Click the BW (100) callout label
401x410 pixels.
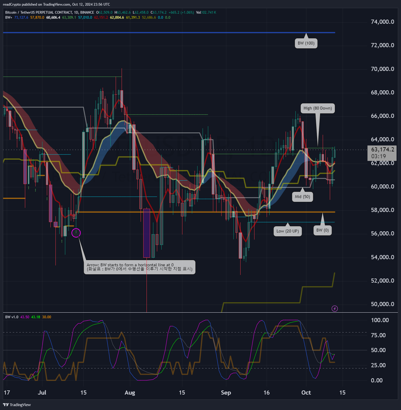point(306,43)
